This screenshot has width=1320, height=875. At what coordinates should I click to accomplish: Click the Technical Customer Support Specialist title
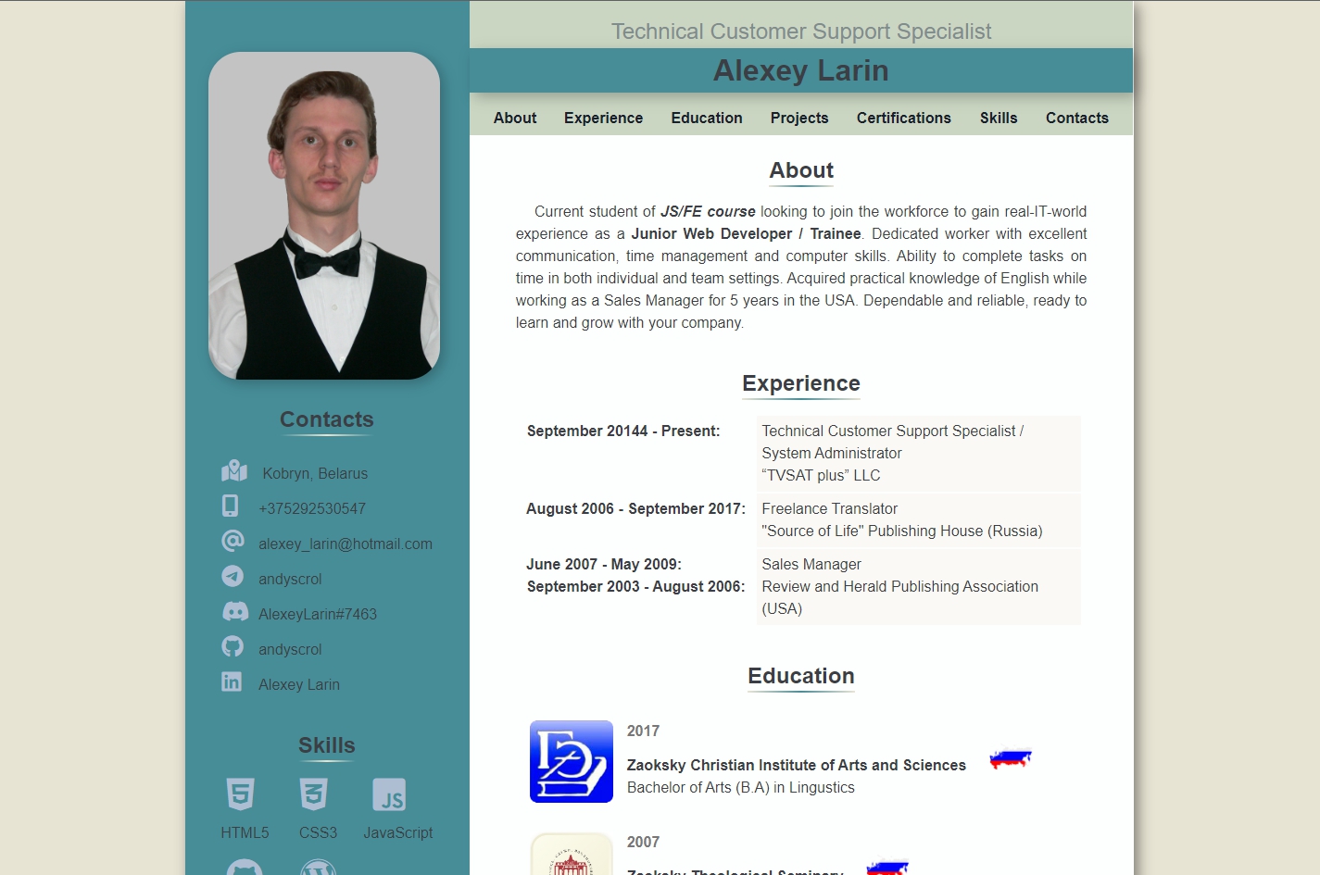801,31
